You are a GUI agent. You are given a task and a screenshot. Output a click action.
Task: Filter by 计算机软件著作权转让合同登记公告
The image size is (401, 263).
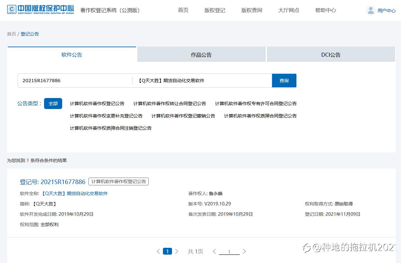click(x=170, y=104)
